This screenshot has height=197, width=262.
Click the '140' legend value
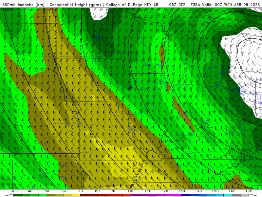[198, 191]
